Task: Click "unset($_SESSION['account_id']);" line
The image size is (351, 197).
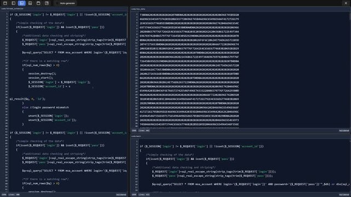Action: tap(52, 120)
